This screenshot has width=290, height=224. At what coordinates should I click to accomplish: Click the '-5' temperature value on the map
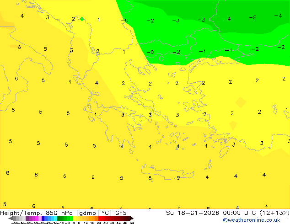pyautogui.click(x=252, y=17)
